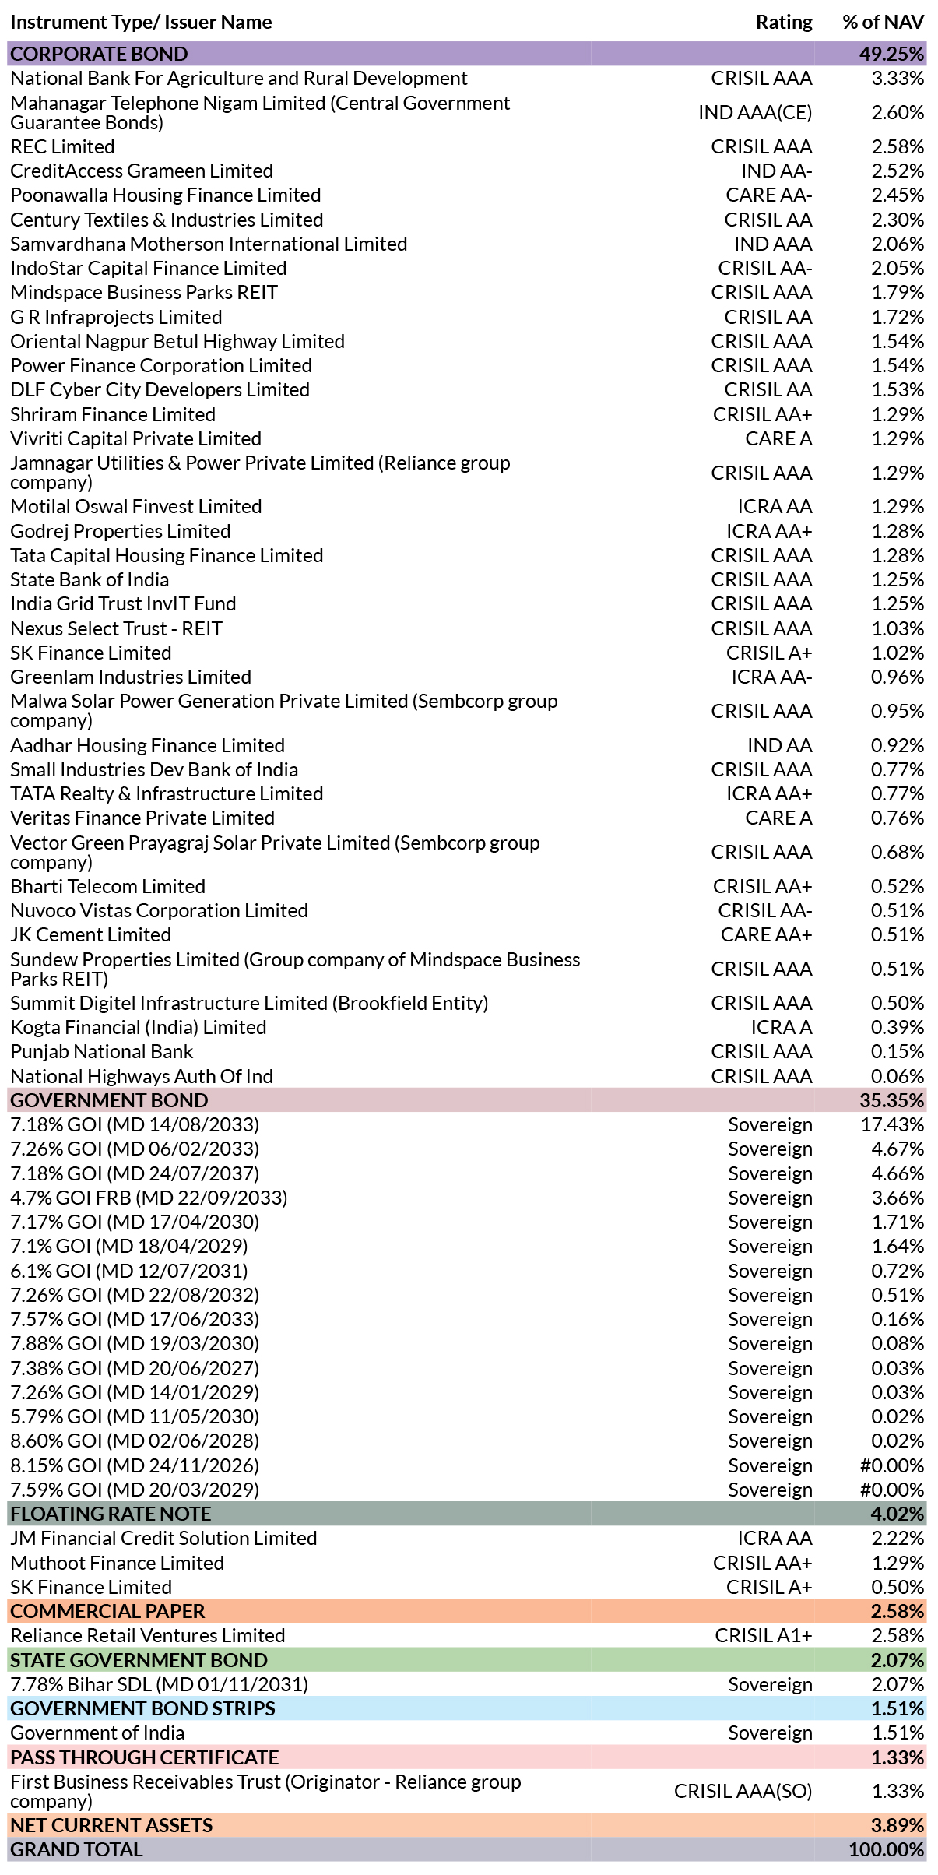Click the Punjab National Bank row

(467, 1052)
